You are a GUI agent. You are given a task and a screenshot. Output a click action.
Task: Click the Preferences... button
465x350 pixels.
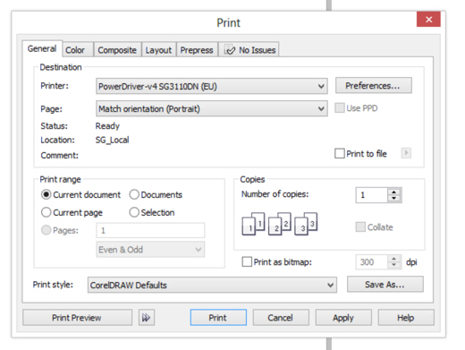pos(374,86)
